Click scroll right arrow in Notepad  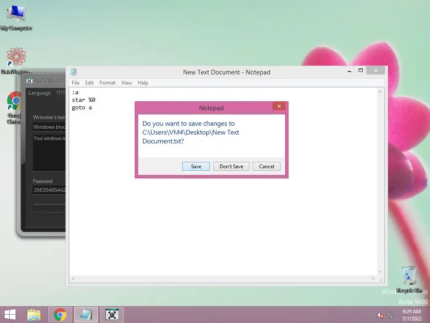(373, 278)
